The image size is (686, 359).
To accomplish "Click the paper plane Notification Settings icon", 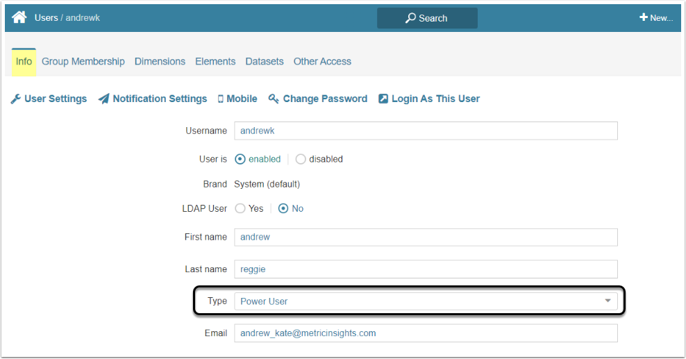I will (x=104, y=99).
